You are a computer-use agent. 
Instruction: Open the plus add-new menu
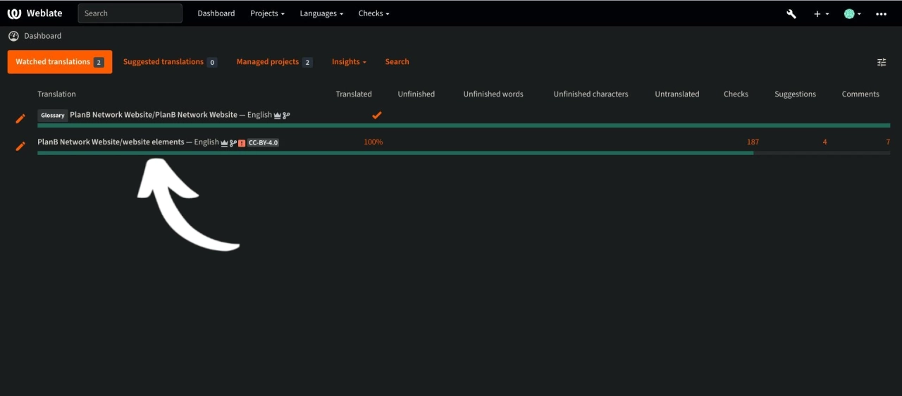pos(821,13)
